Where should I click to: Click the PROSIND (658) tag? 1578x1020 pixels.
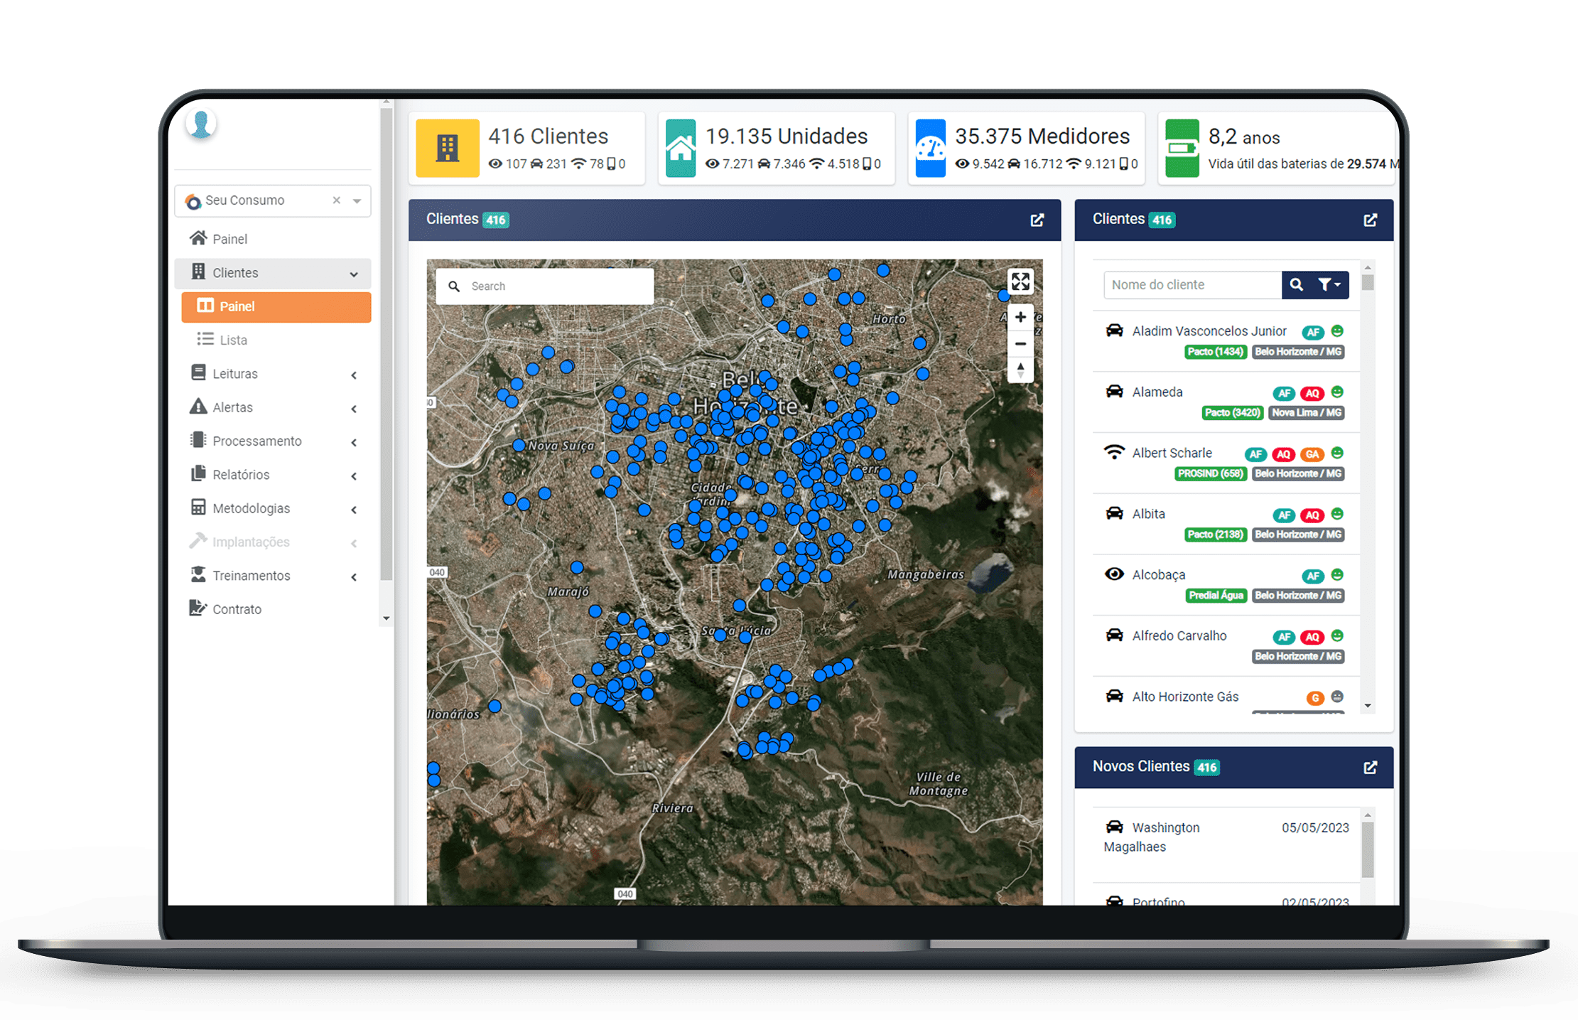(x=1211, y=474)
